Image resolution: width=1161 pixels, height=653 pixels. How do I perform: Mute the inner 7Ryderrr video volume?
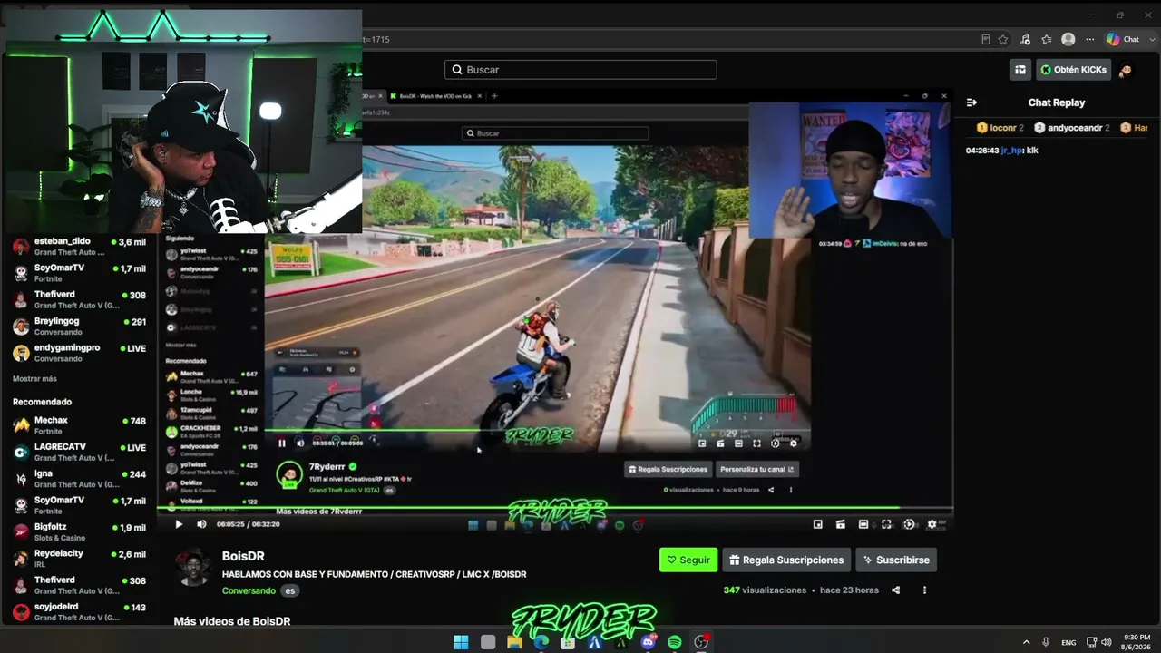(300, 443)
